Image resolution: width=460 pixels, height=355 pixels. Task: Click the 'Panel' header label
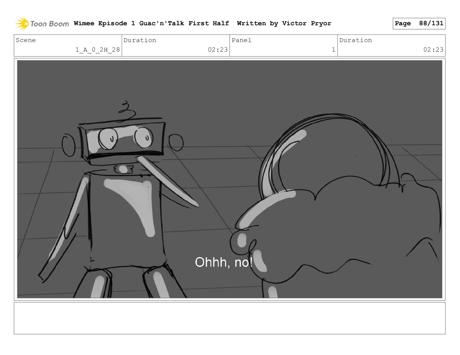(241, 40)
